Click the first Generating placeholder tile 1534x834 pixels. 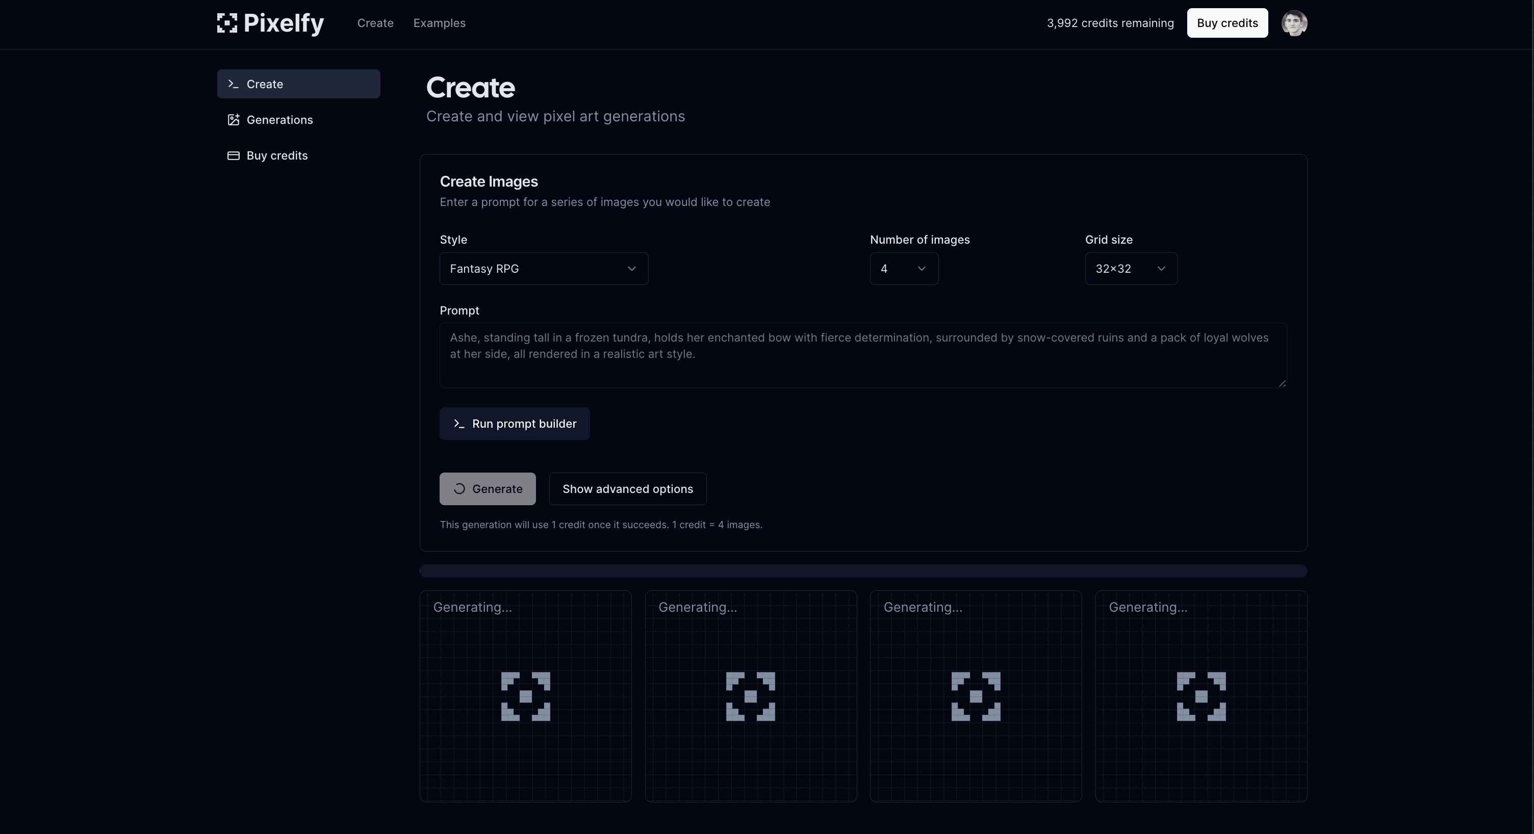pos(525,696)
